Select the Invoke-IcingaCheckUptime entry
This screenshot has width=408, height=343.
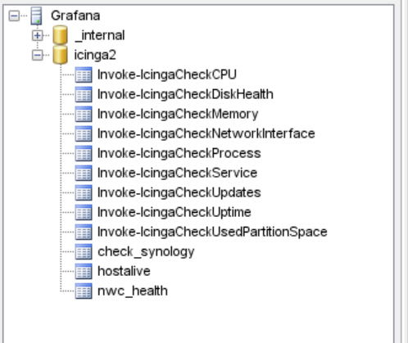pos(175,212)
